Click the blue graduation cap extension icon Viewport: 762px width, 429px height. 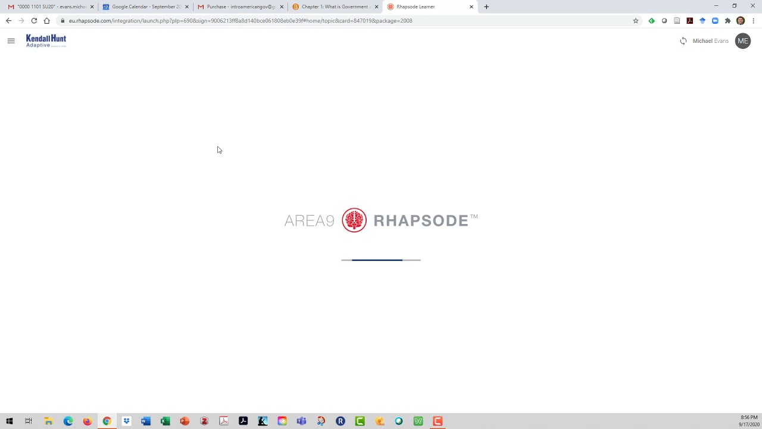pos(702,21)
